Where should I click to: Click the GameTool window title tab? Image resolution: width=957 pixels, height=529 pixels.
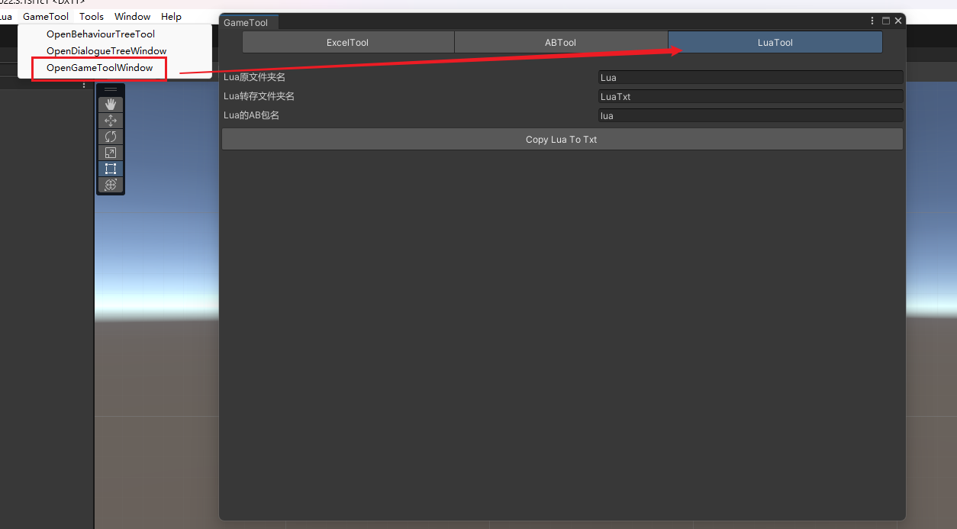[x=249, y=23]
